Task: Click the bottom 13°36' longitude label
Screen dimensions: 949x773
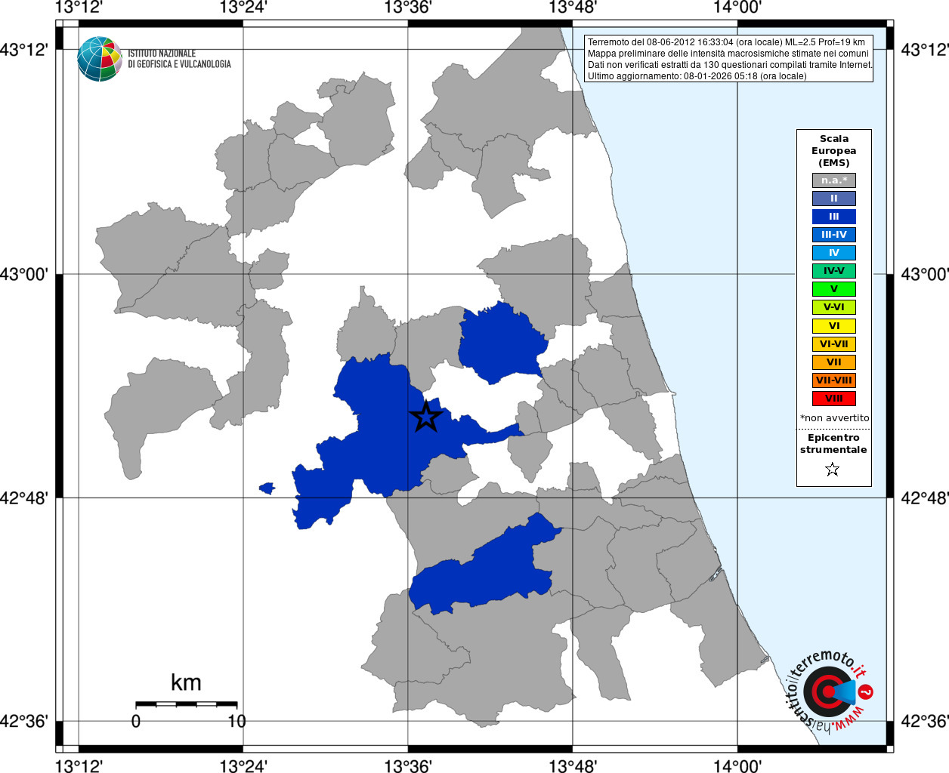Action: (408, 766)
